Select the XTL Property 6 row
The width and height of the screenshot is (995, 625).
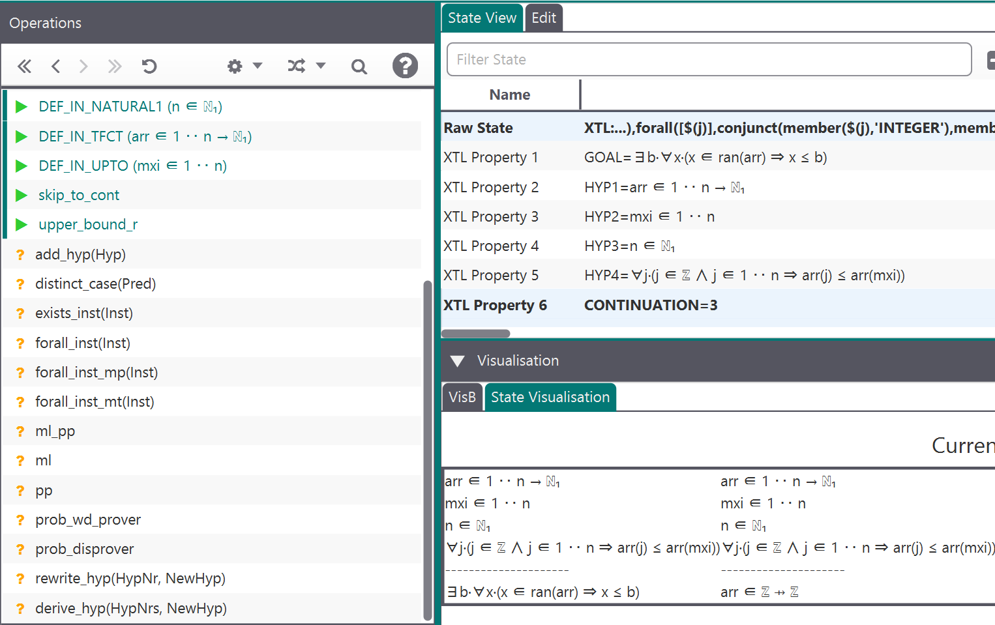[495, 306]
